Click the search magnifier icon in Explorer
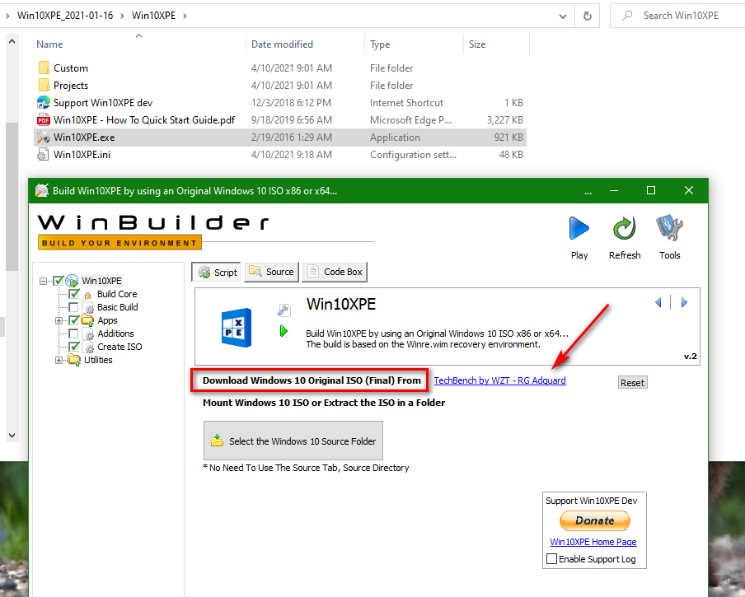Viewport: 745px width, 597px height. [628, 16]
